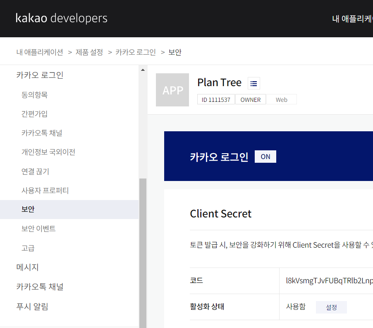Click the 활성화 상태 row label
The image size is (373, 328).
click(207, 306)
